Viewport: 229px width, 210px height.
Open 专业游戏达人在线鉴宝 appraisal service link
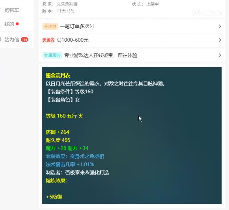(101, 55)
